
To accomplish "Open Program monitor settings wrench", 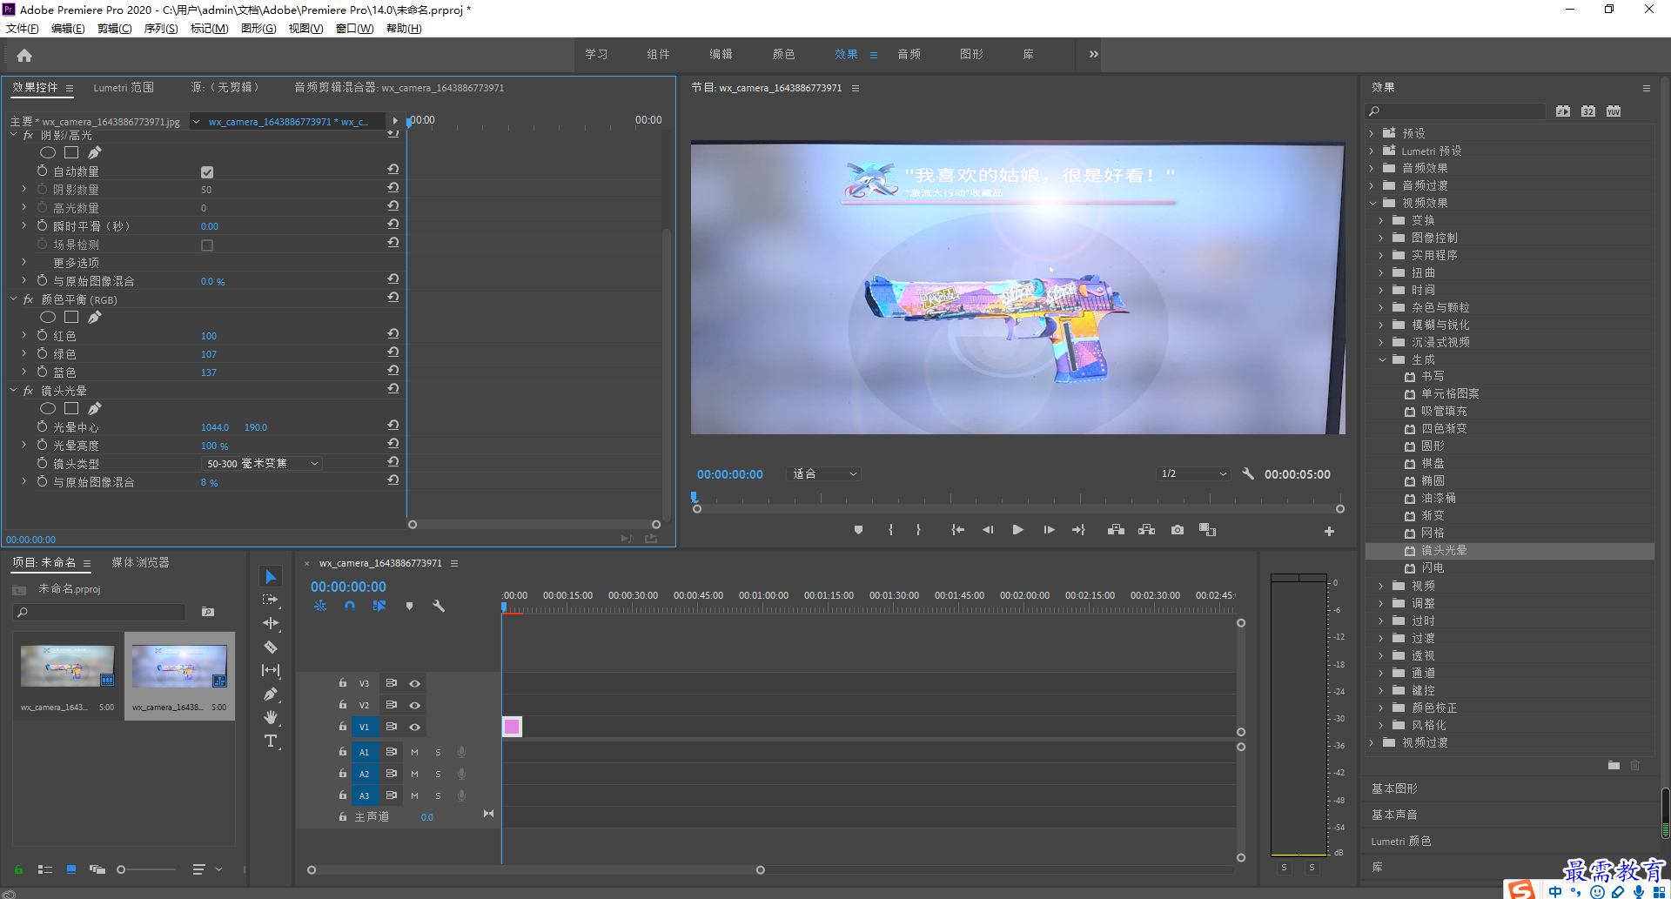I will click(1248, 473).
